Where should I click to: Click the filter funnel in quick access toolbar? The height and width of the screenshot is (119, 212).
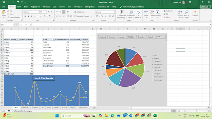(x=18, y=2)
